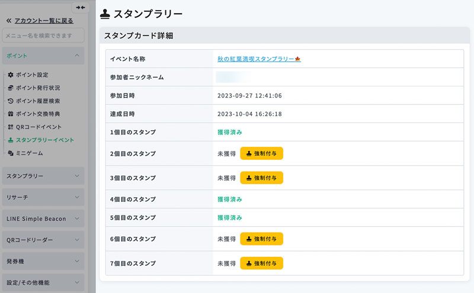Click the history icon for ポイント履歴検索

(x=11, y=101)
